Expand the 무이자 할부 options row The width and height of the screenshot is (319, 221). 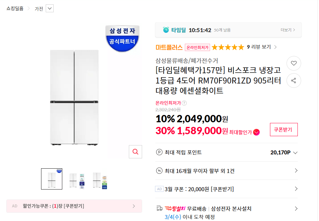pos(296,170)
